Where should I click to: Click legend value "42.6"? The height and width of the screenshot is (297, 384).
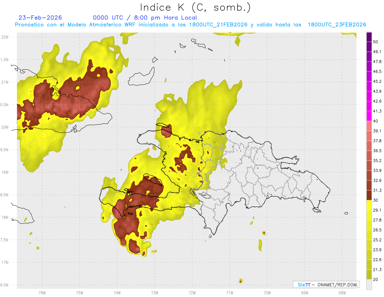pos(377,101)
